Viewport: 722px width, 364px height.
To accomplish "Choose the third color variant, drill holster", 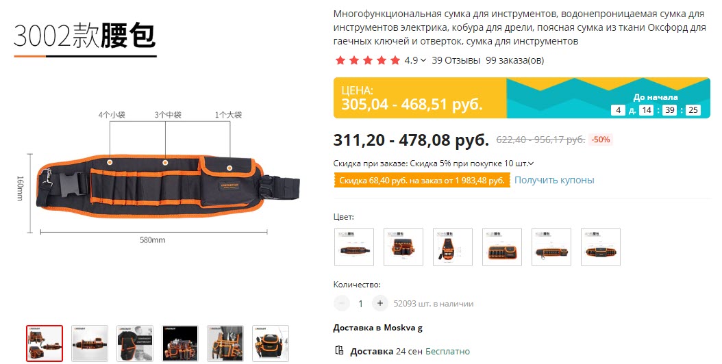I will 453,246.
